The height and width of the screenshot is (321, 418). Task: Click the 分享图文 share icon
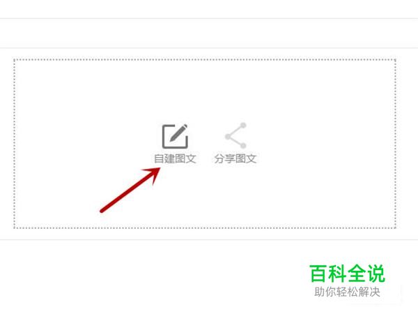(235, 135)
